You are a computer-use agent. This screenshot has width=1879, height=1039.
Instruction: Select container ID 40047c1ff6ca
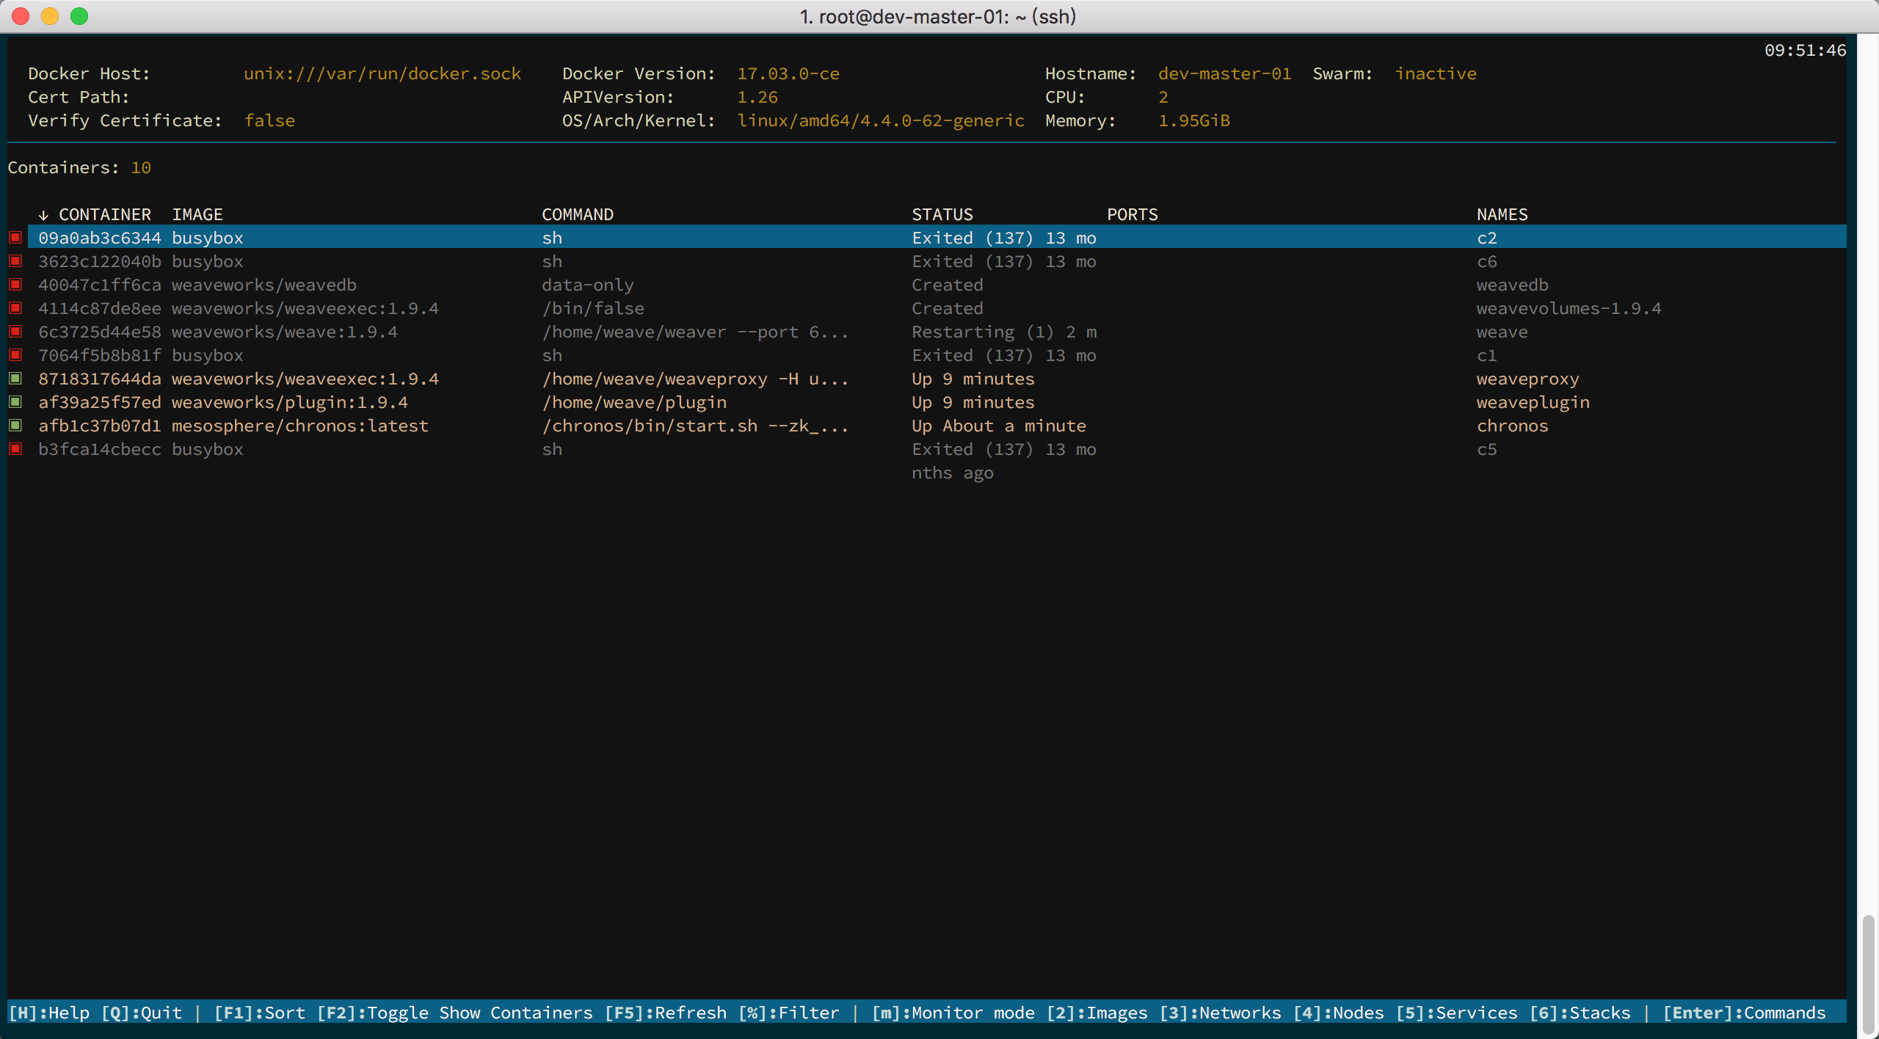pos(100,285)
